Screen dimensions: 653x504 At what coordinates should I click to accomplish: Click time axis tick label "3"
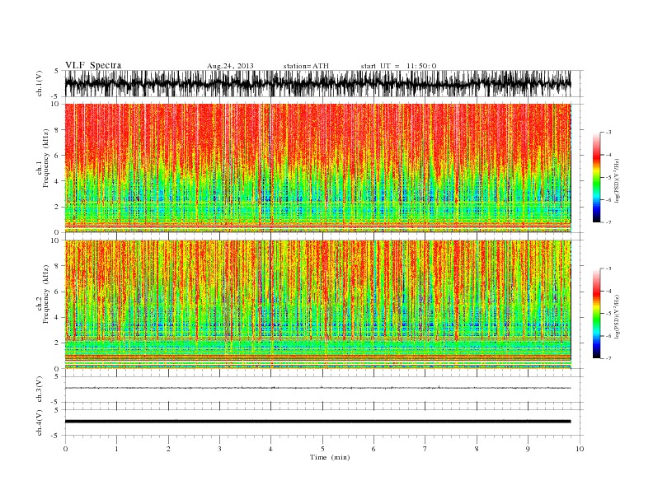pyautogui.click(x=219, y=449)
